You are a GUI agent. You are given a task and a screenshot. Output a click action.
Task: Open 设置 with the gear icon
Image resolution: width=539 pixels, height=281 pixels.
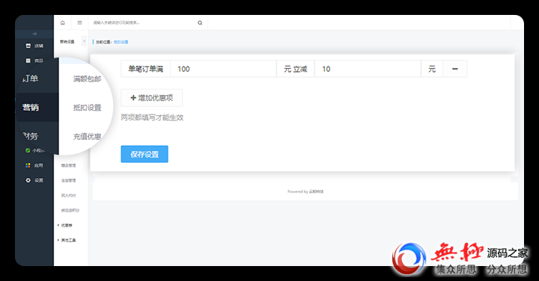point(34,180)
